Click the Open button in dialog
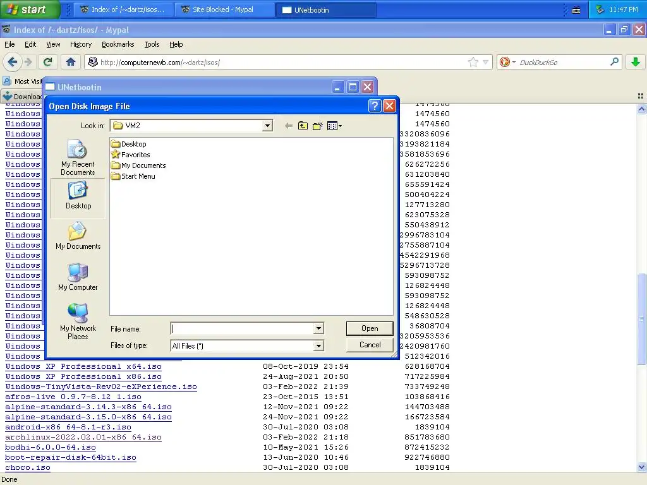647x485 pixels. pyautogui.click(x=370, y=328)
